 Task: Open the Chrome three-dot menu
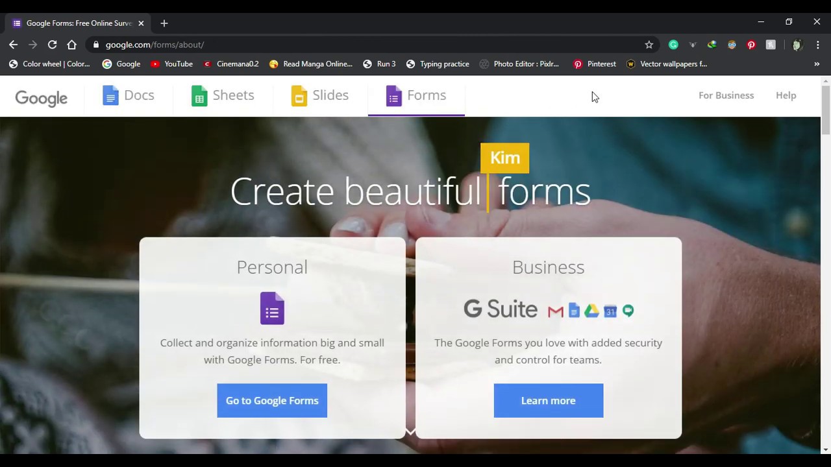coord(817,45)
